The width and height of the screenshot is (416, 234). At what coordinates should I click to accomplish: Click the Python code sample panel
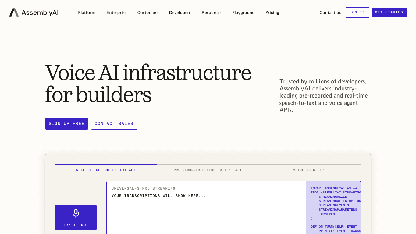pyautogui.click(x=333, y=208)
